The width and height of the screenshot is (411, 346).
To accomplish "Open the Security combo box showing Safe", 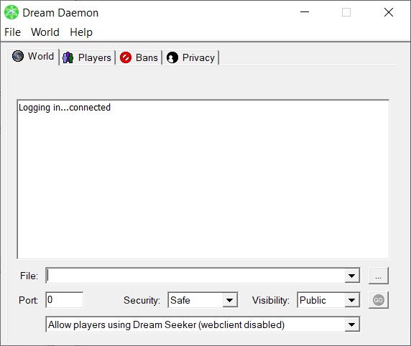I will click(203, 300).
